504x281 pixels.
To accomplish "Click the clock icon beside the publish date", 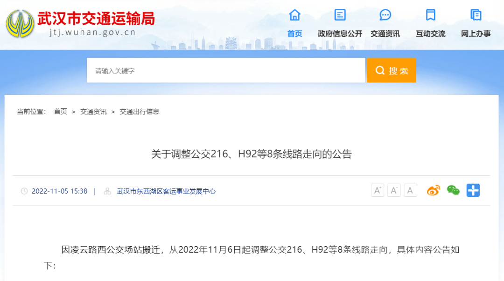I will 25,191.
